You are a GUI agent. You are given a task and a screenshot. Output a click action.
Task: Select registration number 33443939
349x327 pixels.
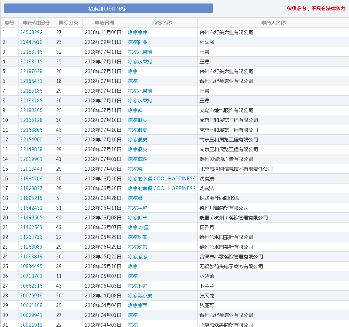coord(31,42)
